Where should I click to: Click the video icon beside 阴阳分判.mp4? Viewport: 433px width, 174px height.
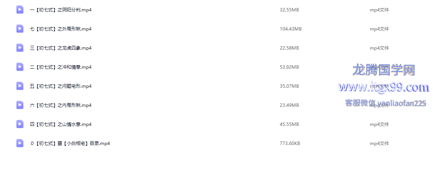coord(20,10)
